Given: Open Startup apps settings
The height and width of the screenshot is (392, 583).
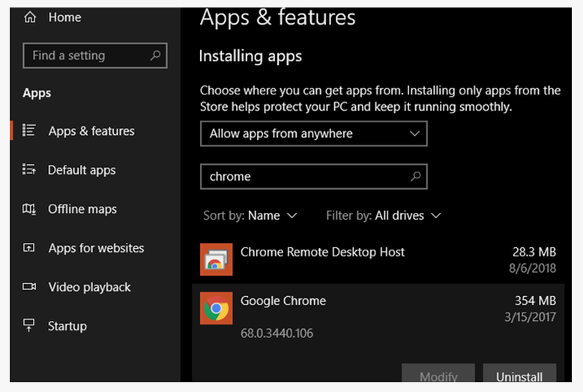Looking at the screenshot, I should (67, 326).
